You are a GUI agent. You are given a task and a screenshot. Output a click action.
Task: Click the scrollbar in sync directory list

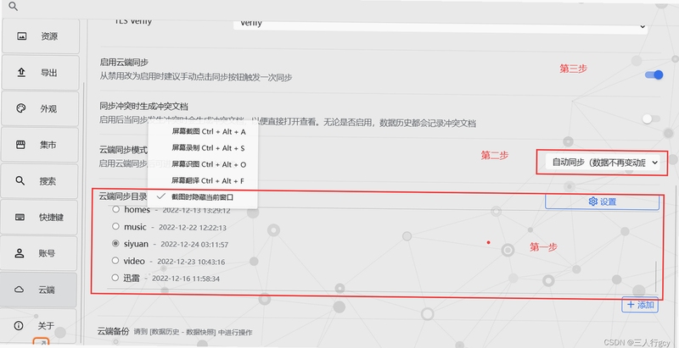point(656,276)
